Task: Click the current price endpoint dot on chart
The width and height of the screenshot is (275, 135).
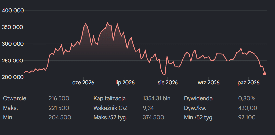Action: 265,74
